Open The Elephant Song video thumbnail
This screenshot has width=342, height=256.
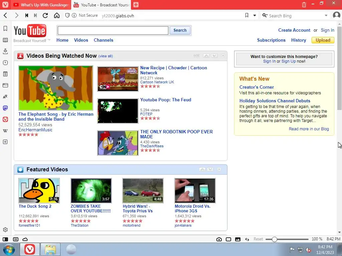point(56,88)
